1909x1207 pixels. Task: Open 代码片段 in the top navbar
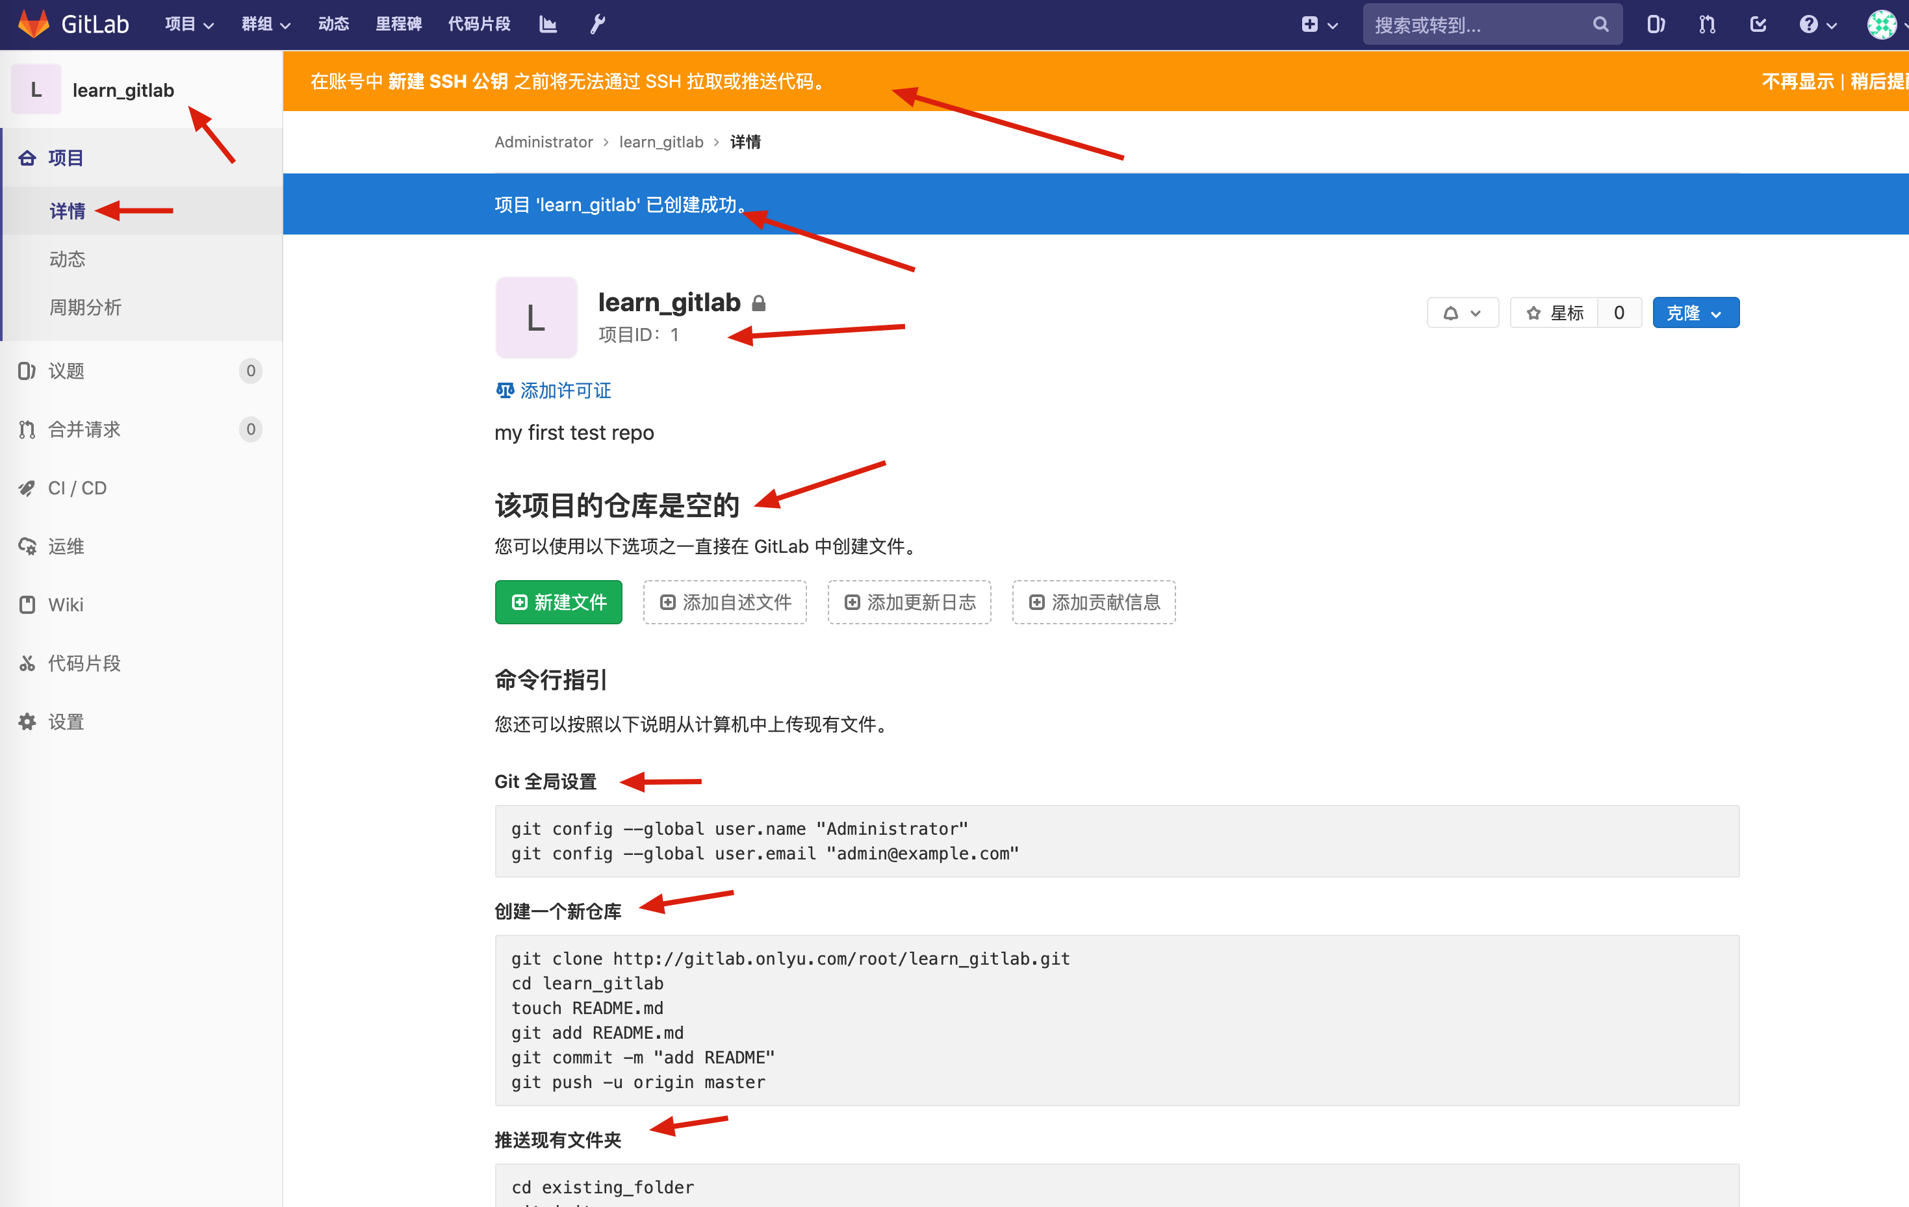479,25
